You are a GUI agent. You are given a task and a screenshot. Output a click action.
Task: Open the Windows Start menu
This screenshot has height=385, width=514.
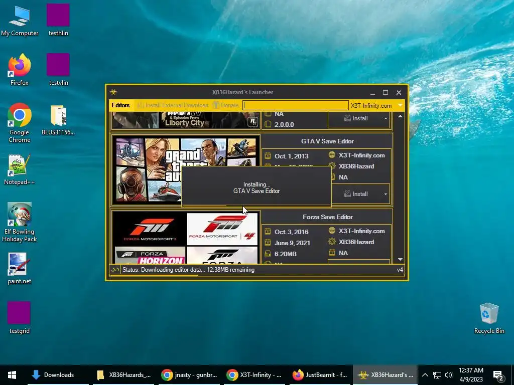pyautogui.click(x=12, y=375)
